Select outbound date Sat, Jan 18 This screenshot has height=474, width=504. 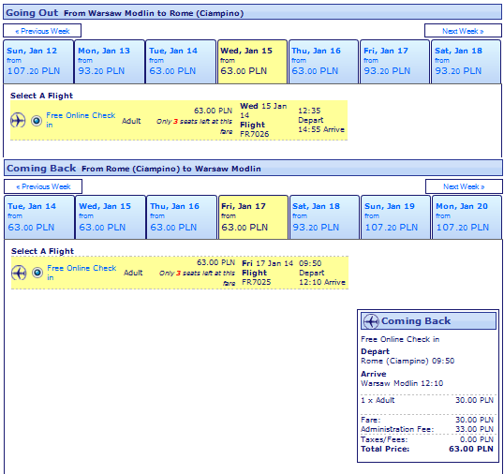[467, 62]
